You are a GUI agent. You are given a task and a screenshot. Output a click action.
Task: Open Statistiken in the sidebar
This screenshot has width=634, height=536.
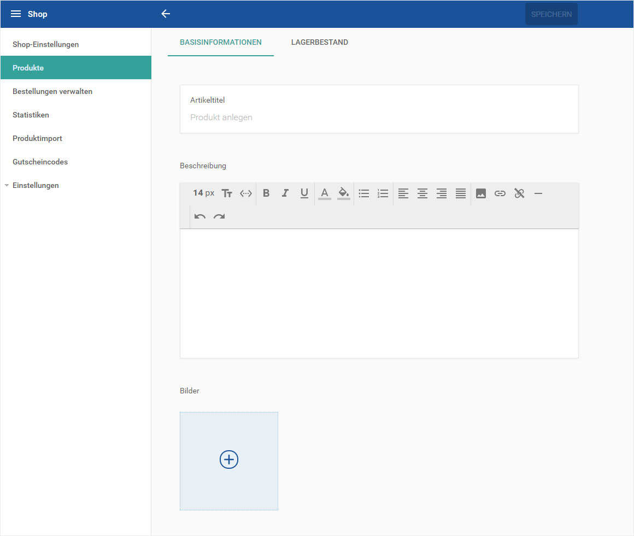(76, 114)
